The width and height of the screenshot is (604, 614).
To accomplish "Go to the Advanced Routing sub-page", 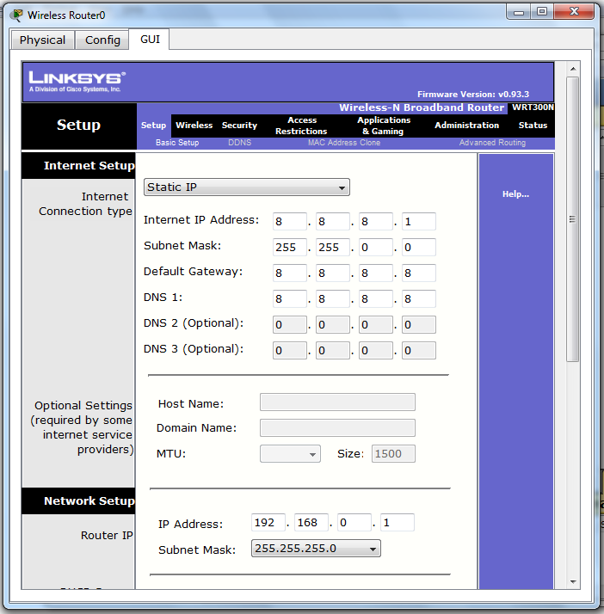I will pos(492,143).
